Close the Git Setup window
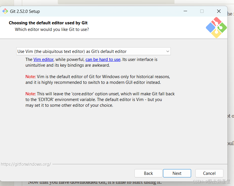The image size is (234, 186). click(219, 11)
